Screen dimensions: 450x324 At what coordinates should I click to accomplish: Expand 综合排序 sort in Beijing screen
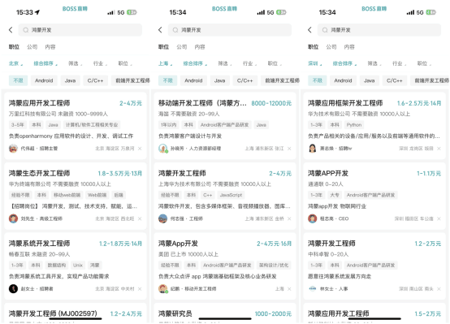click(45, 63)
